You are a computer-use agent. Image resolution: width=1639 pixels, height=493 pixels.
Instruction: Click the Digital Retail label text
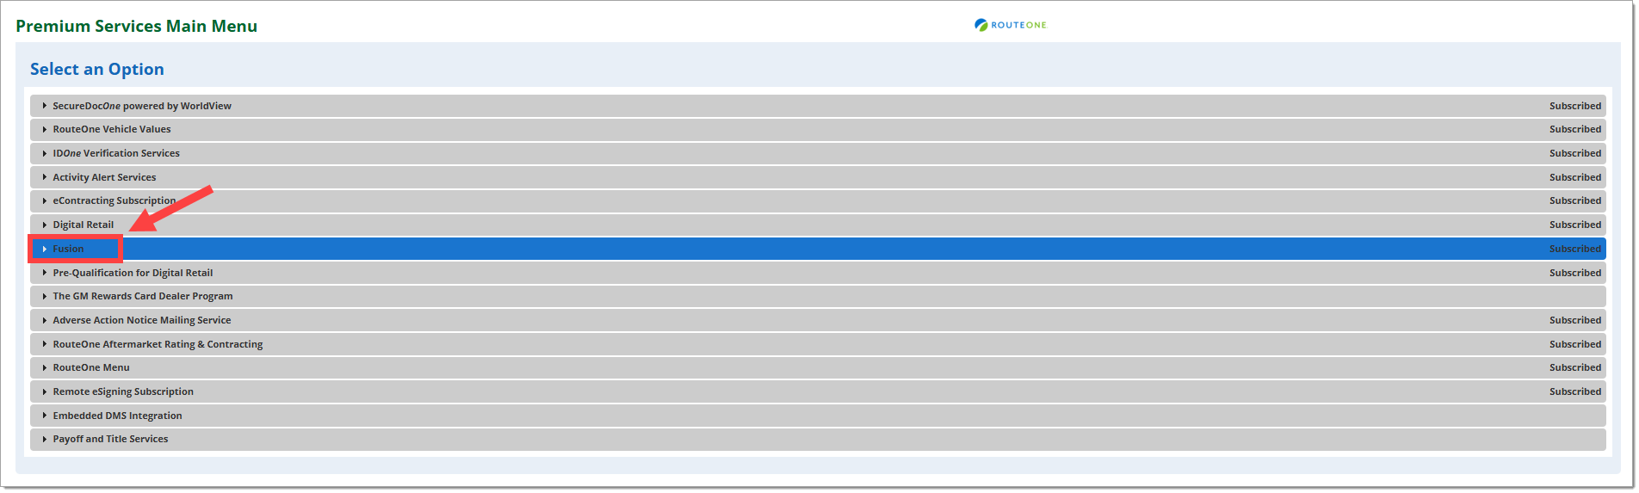pos(83,225)
